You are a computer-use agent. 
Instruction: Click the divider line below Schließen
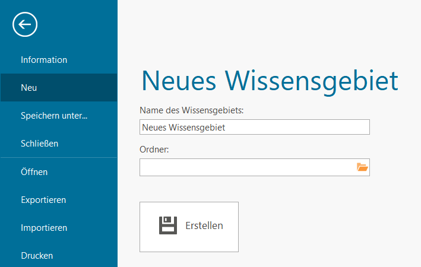59,158
